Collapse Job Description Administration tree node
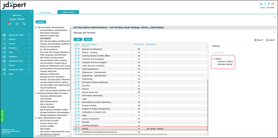Screen dimensions: 278x138 (36, 27)
